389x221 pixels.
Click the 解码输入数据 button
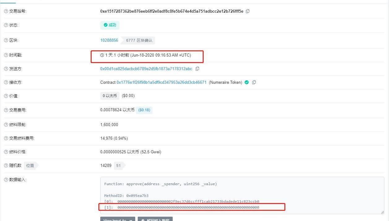pos(155,219)
